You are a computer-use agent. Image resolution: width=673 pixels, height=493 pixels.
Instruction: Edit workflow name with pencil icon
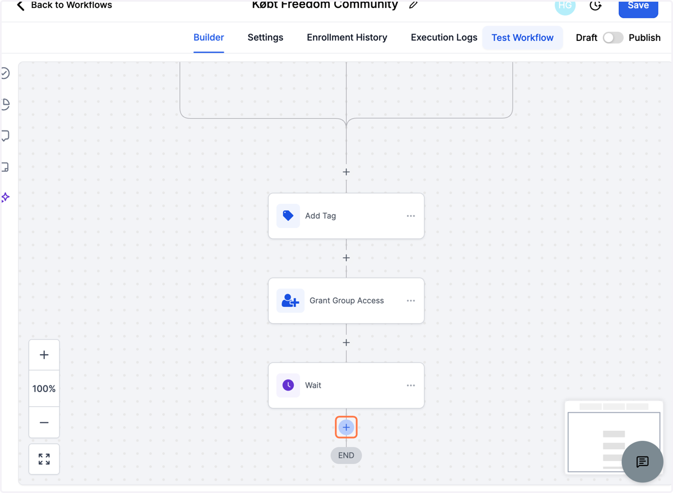point(413,5)
